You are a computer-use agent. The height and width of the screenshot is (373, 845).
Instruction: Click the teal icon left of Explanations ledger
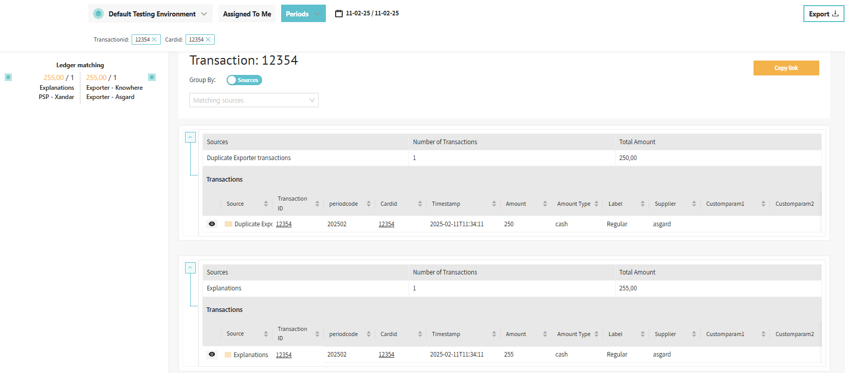pyautogui.click(x=8, y=77)
